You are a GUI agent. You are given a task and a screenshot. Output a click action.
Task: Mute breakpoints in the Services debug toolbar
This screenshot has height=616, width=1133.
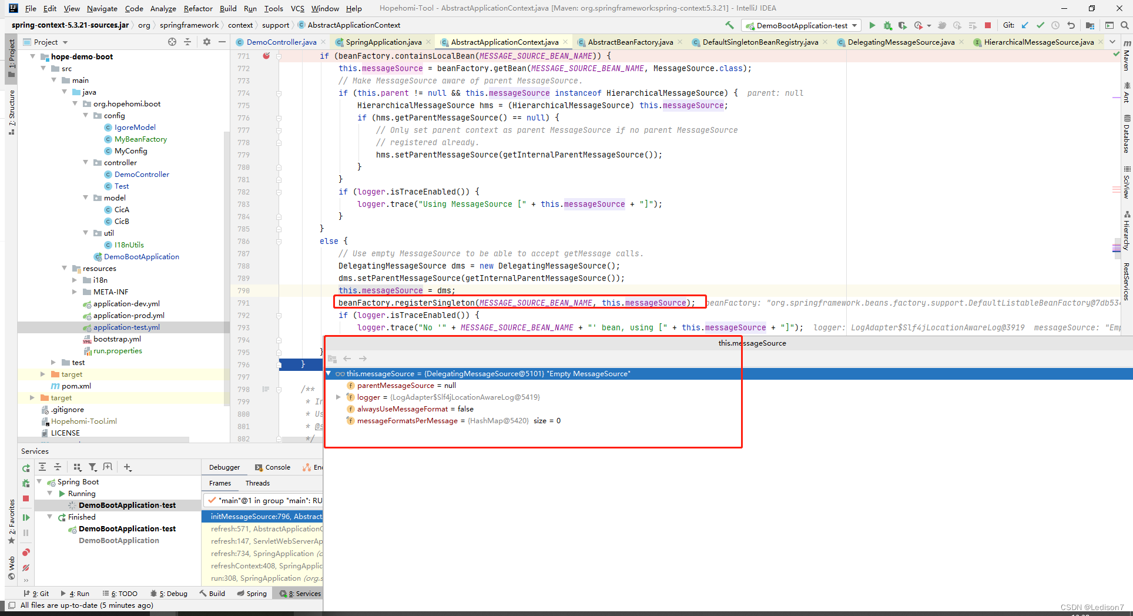(26, 568)
